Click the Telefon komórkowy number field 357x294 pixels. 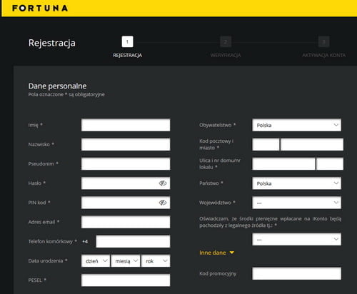(133, 241)
